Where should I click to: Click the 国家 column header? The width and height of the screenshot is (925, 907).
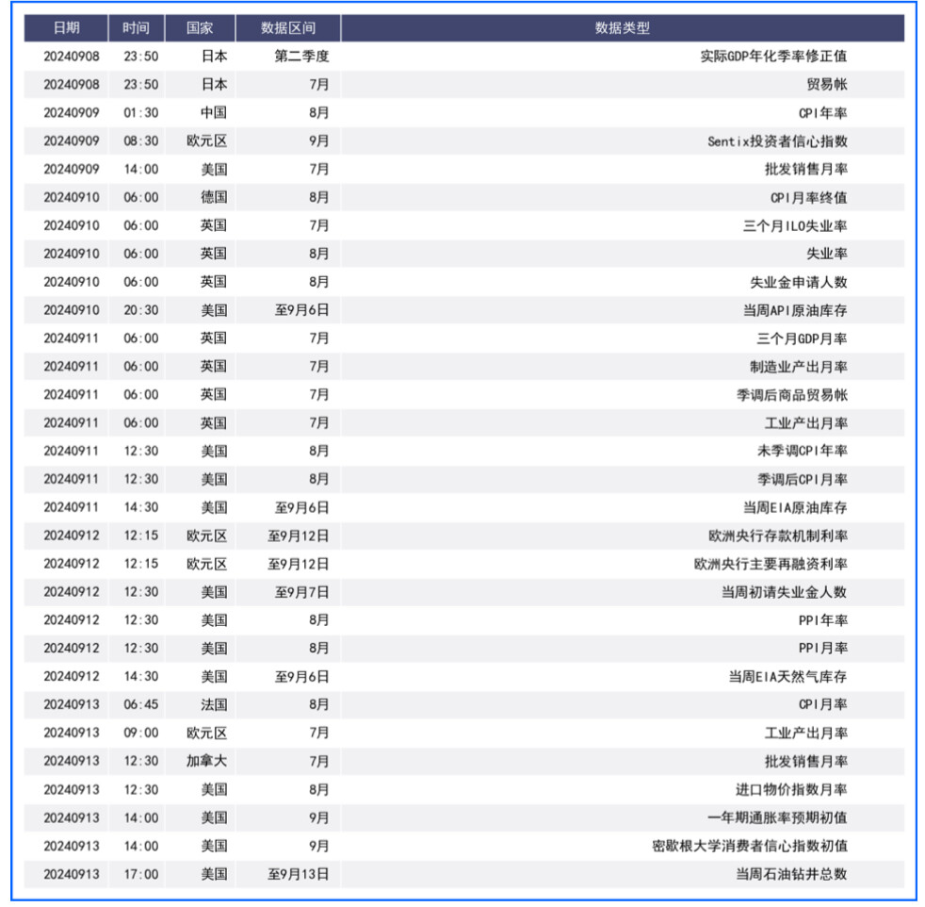[x=200, y=27]
